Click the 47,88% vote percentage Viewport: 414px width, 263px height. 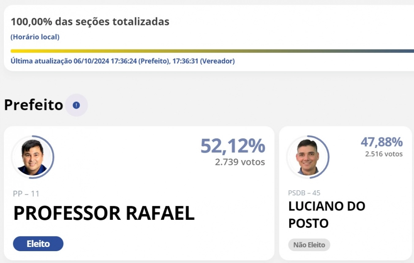[x=381, y=142]
